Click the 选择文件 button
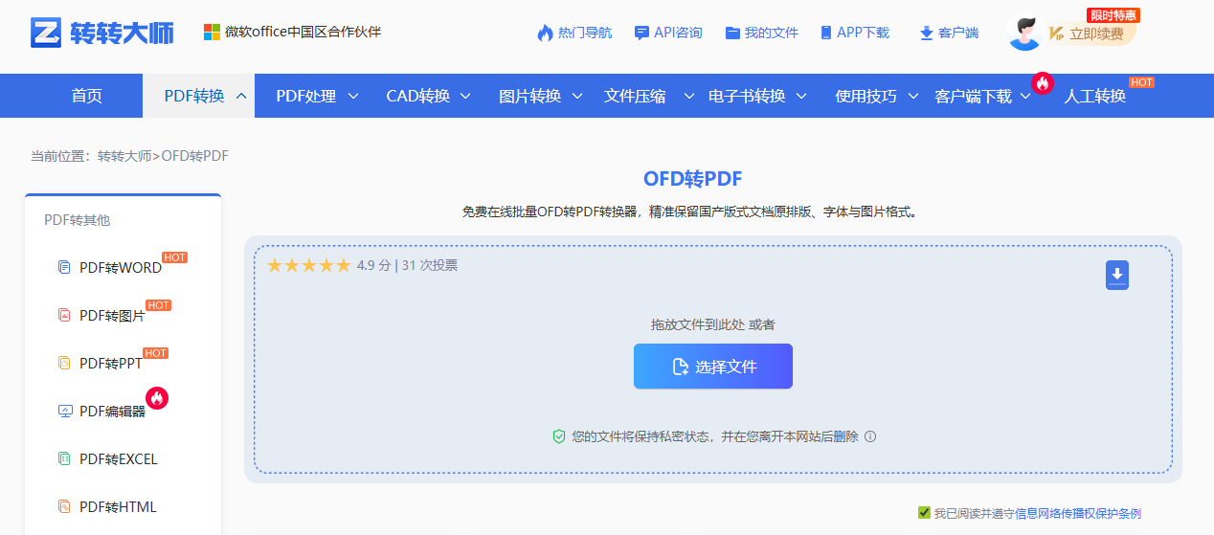This screenshot has height=535, width=1214. 713,367
